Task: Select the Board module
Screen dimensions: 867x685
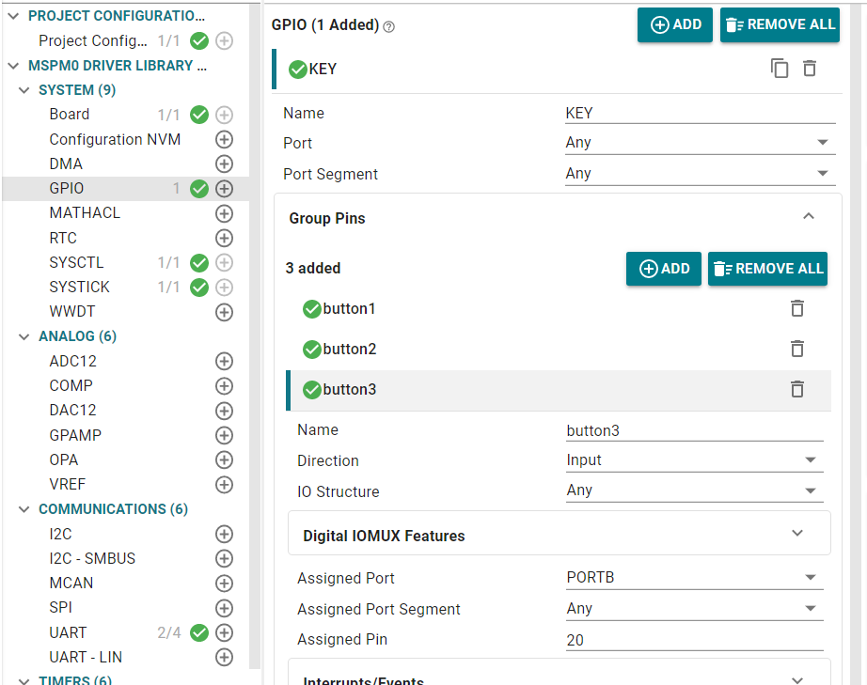Action: [70, 115]
